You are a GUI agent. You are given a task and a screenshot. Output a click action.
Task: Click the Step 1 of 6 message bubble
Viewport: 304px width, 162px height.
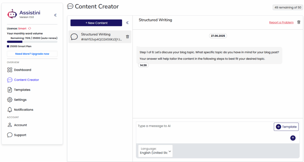(209, 55)
